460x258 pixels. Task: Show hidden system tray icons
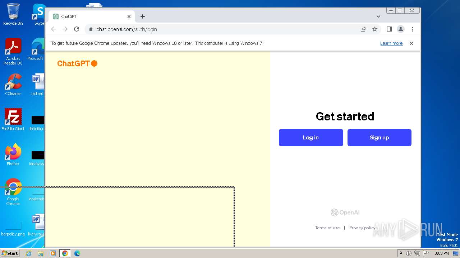(x=401, y=253)
